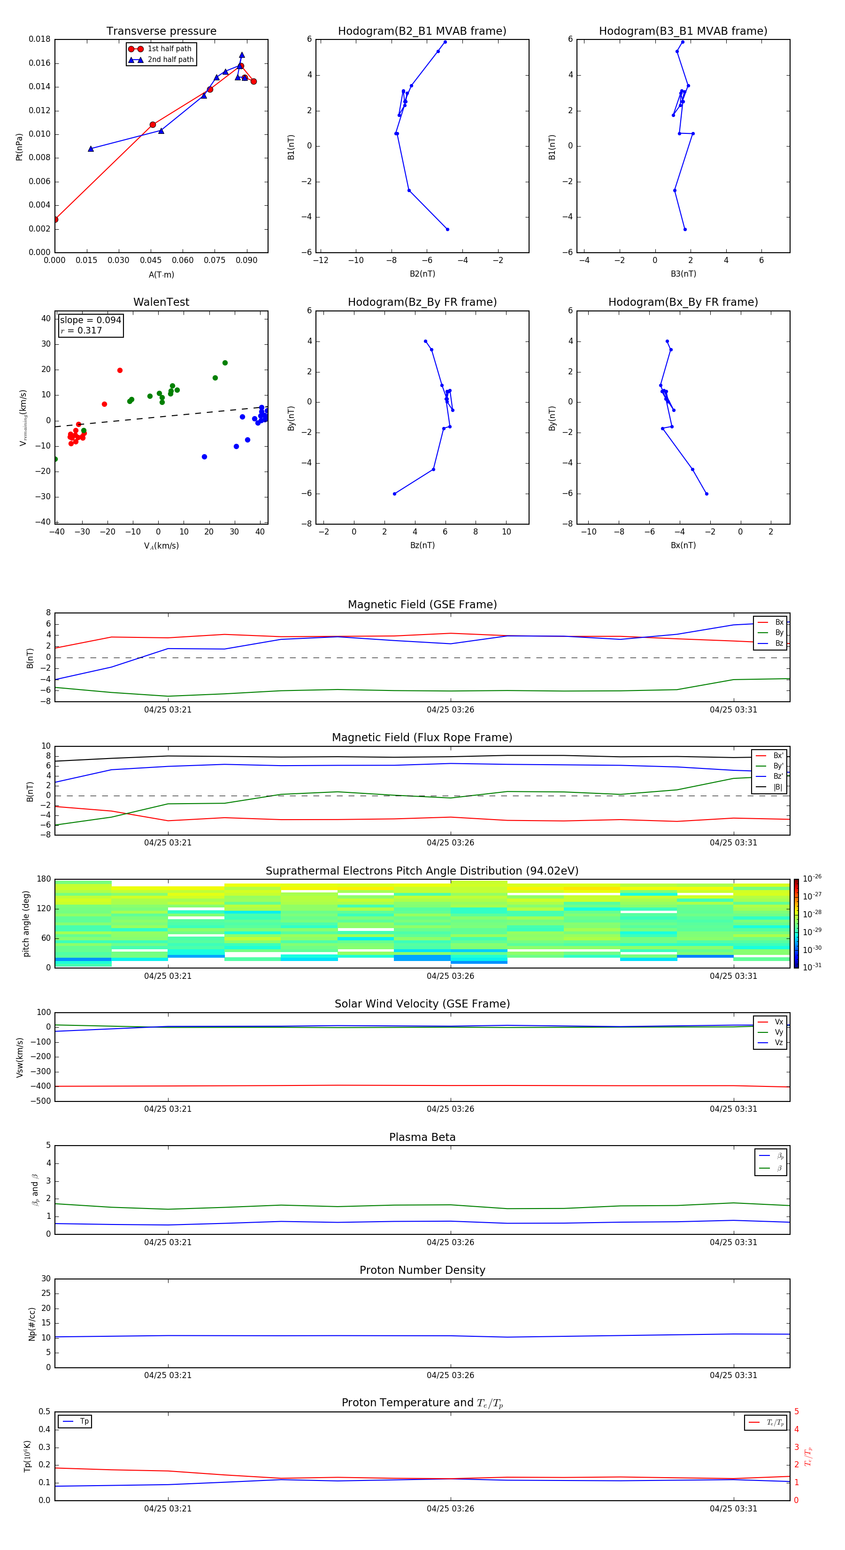845x1550 pixels.
Task: Select the "Vx" velocity legend entry
Action: coord(770,1022)
